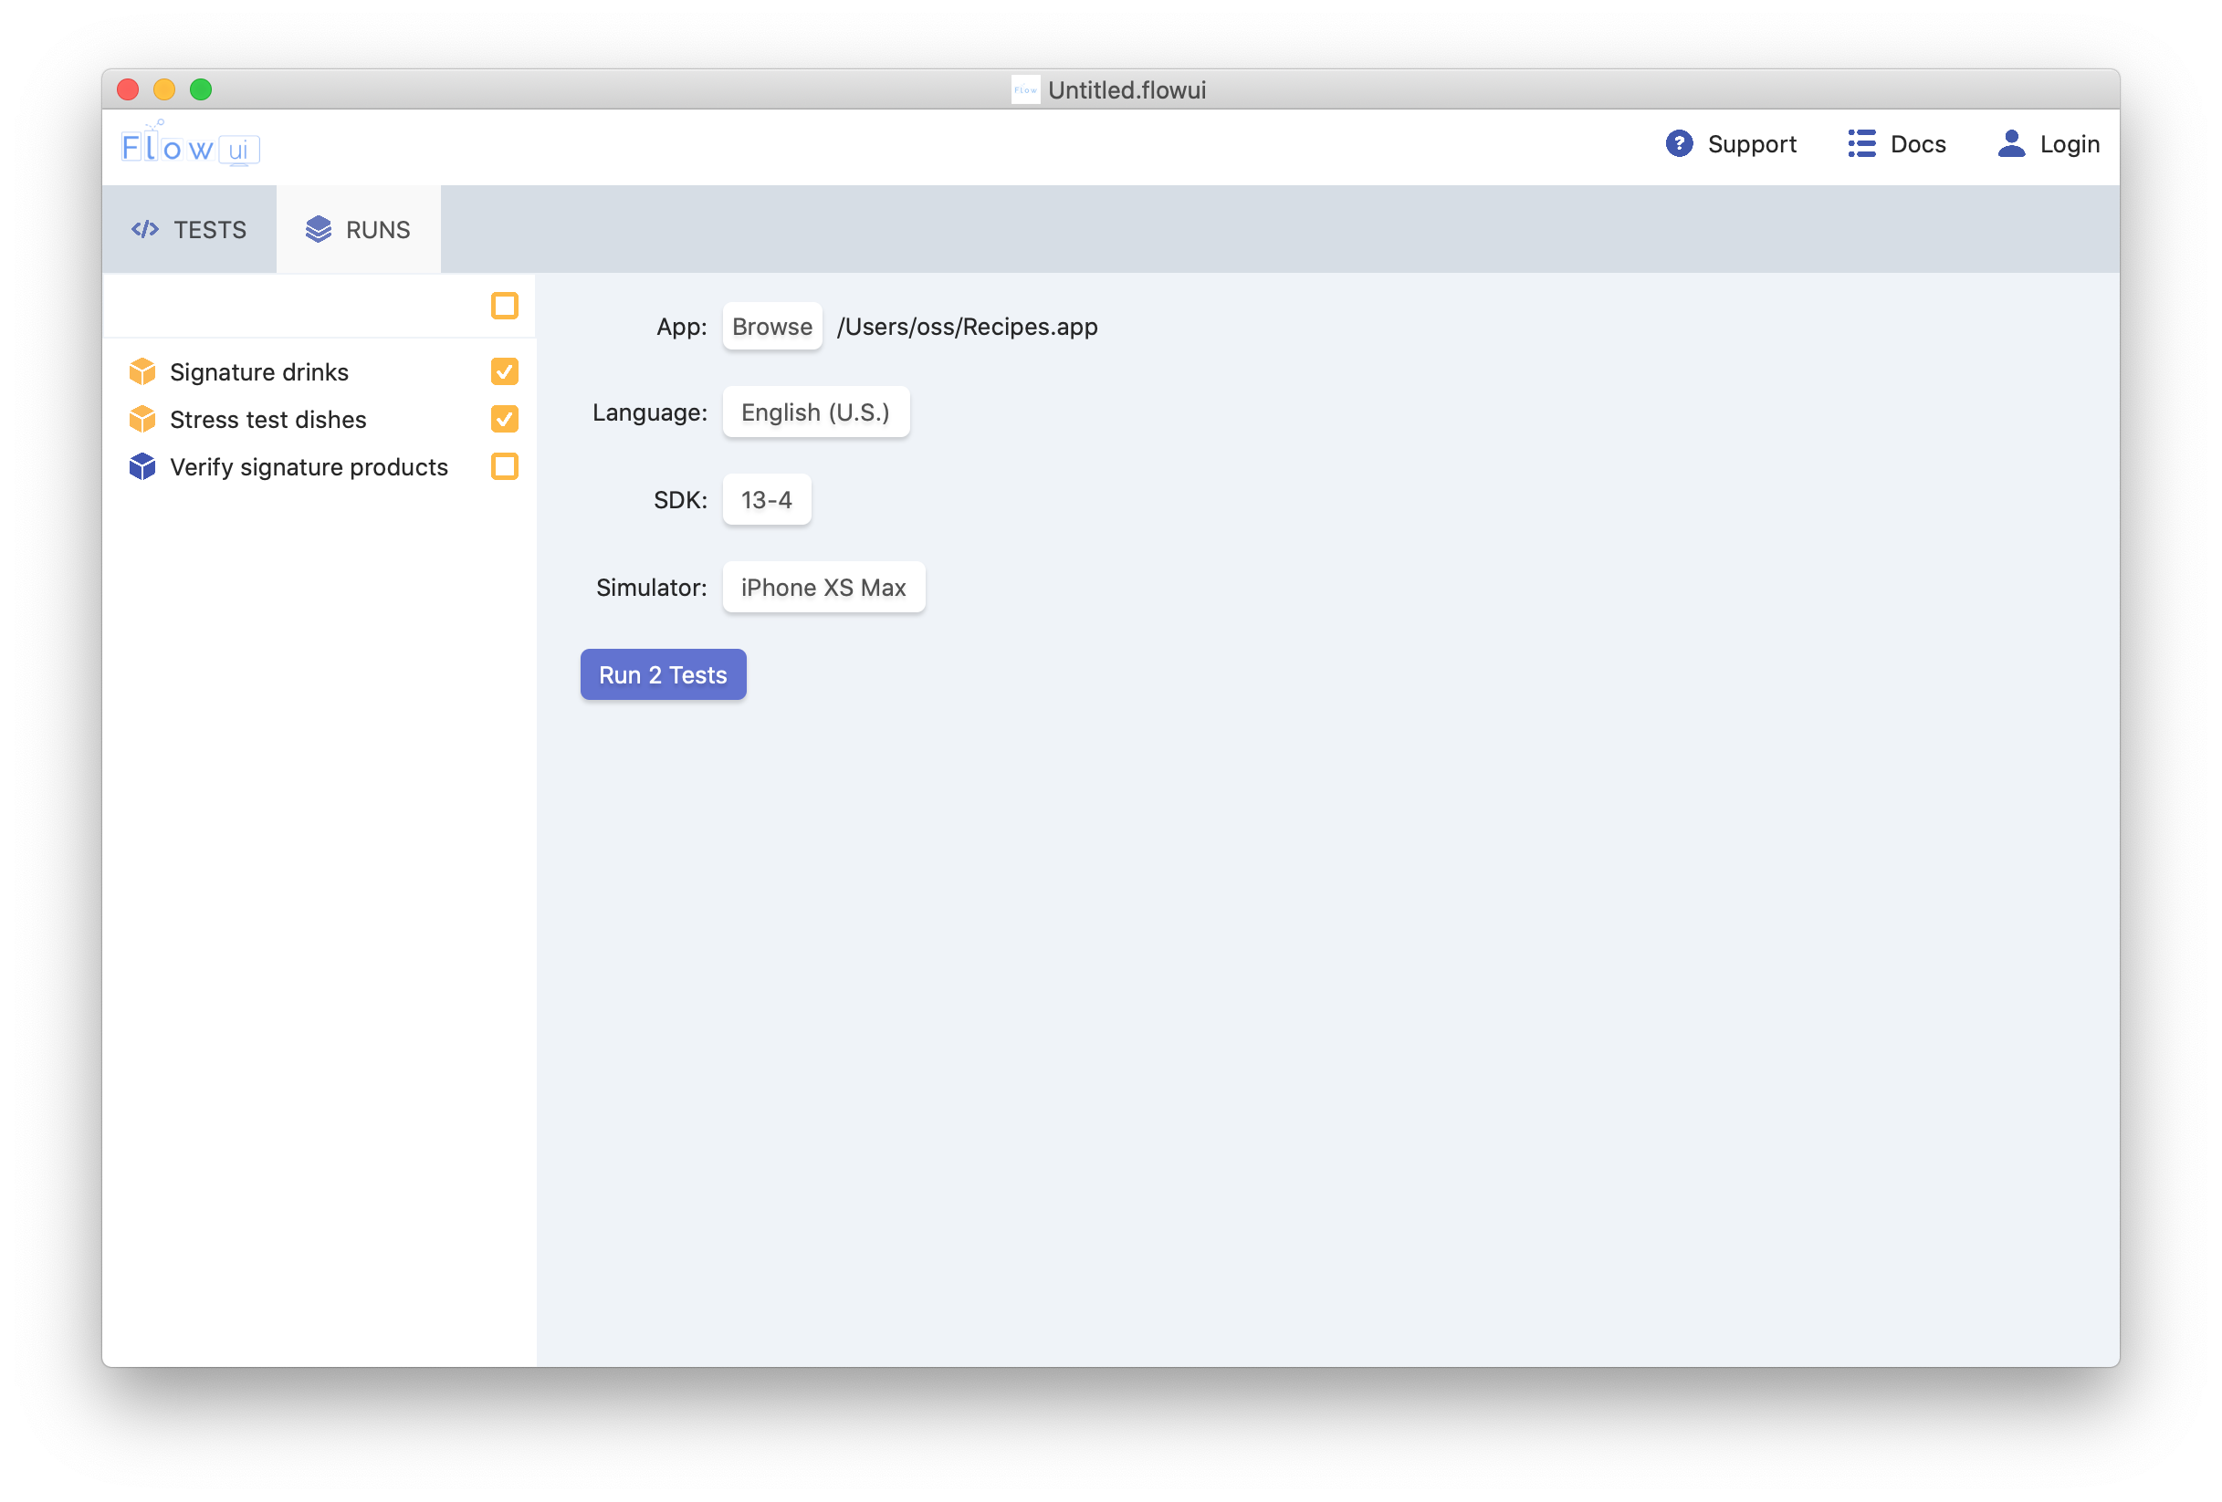Click the orange cube beside Stress test dishes
The image size is (2222, 1502).
(x=142, y=420)
